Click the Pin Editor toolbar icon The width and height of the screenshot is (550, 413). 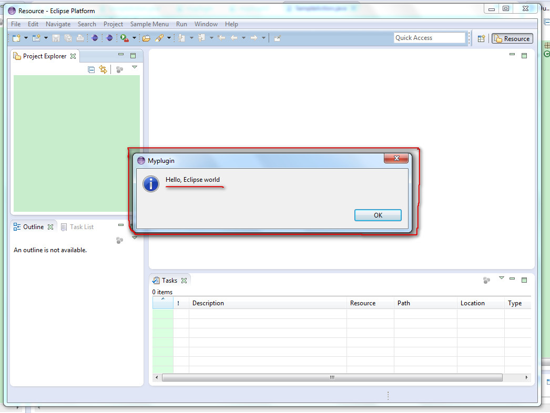278,38
